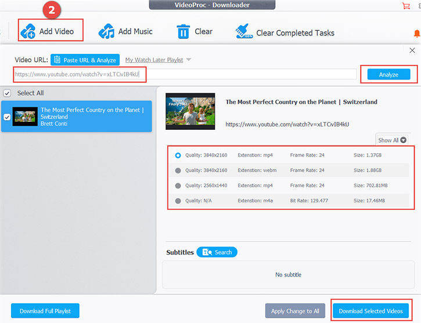
Task: Click Download Selected Videos button
Action: coord(370,311)
